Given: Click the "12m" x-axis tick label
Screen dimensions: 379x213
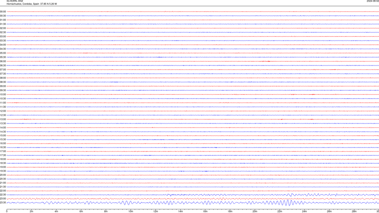Looking at the screenshot, I should point(156,211).
